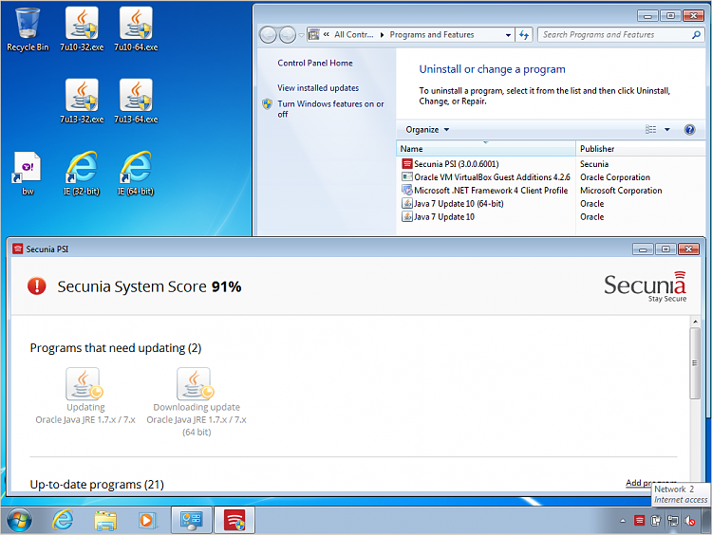The width and height of the screenshot is (712, 535).
Task: Expand the chevron at address bar start
Action: 326,34
